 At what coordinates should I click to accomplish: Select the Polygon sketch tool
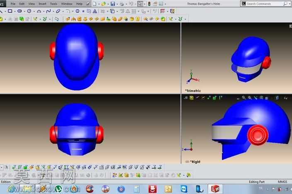tap(78, 11)
